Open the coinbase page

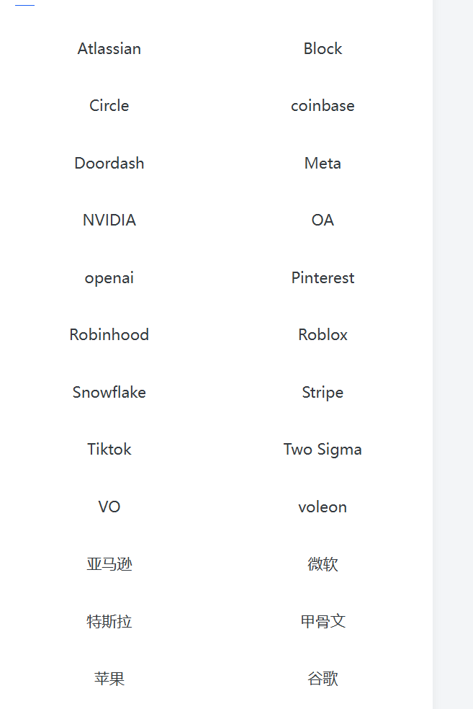(323, 106)
